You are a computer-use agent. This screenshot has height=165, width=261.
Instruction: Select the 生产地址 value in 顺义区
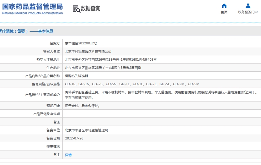(103, 68)
